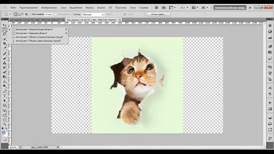Choose New Selection mode button

pos(15,14)
